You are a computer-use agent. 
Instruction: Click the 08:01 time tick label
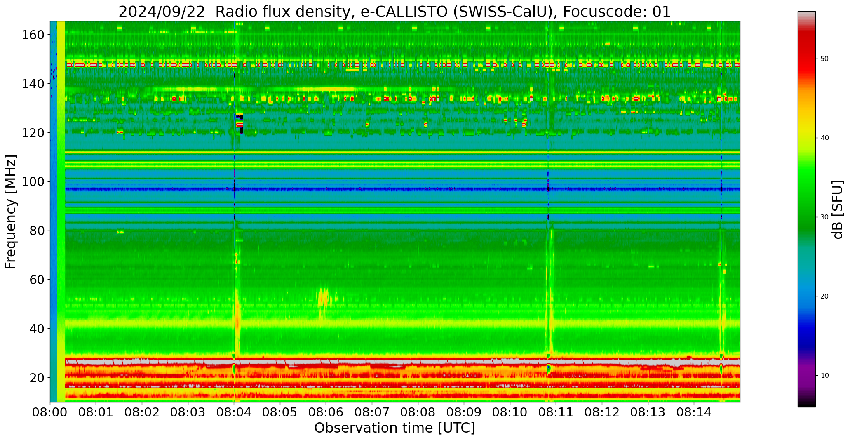pyautogui.click(x=96, y=412)
